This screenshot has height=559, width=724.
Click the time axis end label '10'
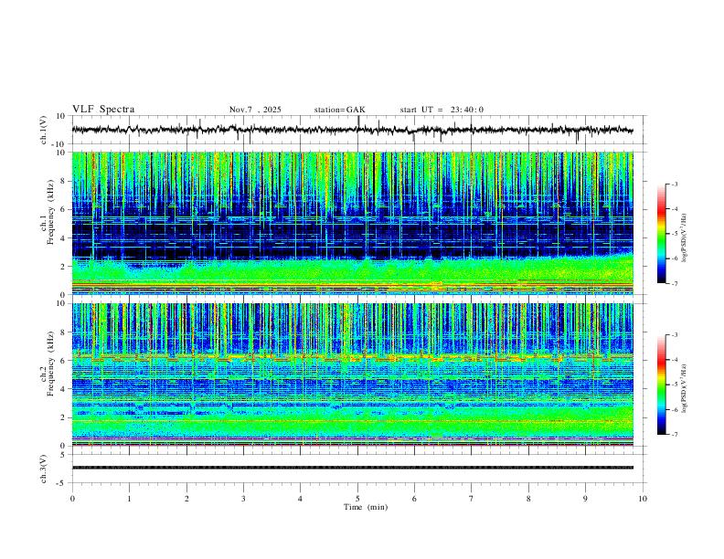tap(643, 499)
